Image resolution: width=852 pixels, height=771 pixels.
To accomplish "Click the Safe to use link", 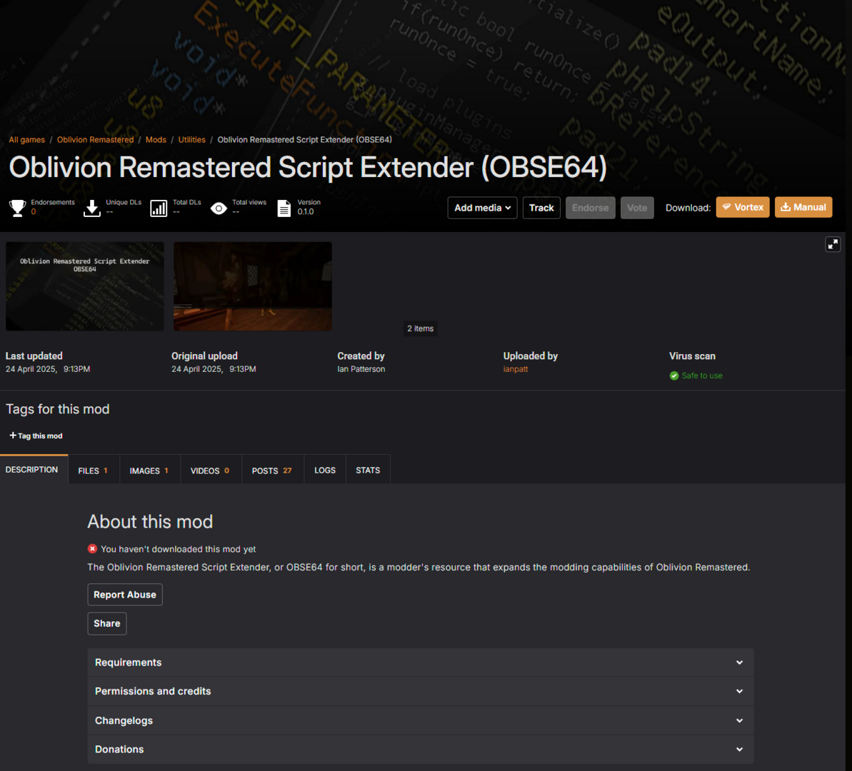I will point(701,376).
